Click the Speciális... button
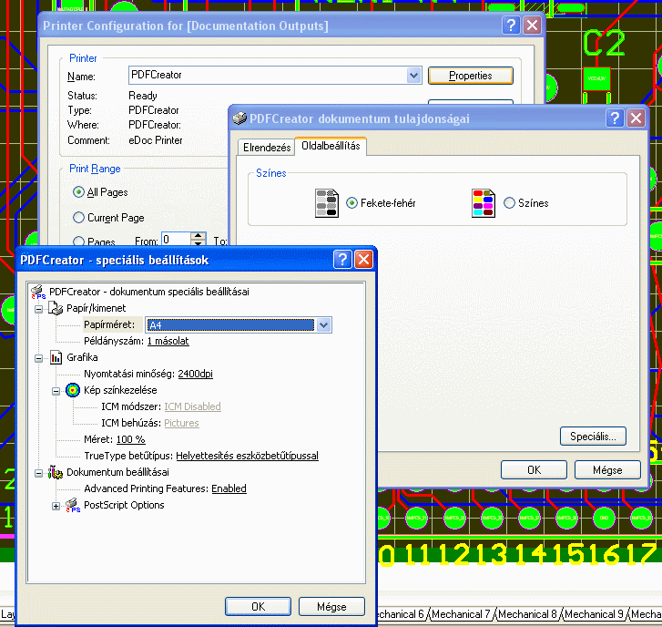The width and height of the screenshot is (662, 627). coord(593,437)
